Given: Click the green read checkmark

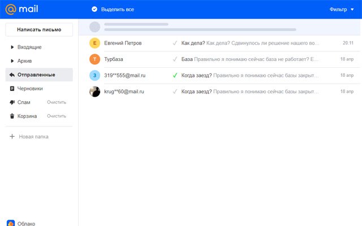Looking at the screenshot, I should click(x=175, y=75).
